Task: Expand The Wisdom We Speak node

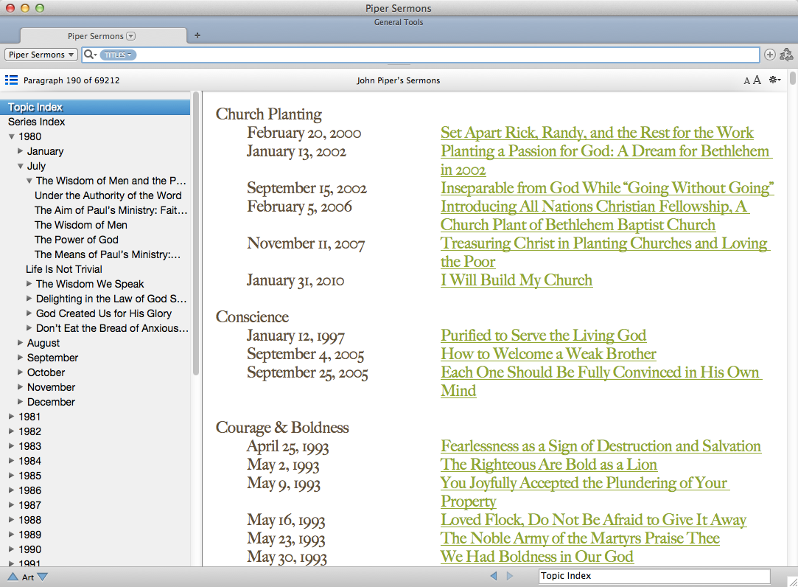Action: coord(29,283)
